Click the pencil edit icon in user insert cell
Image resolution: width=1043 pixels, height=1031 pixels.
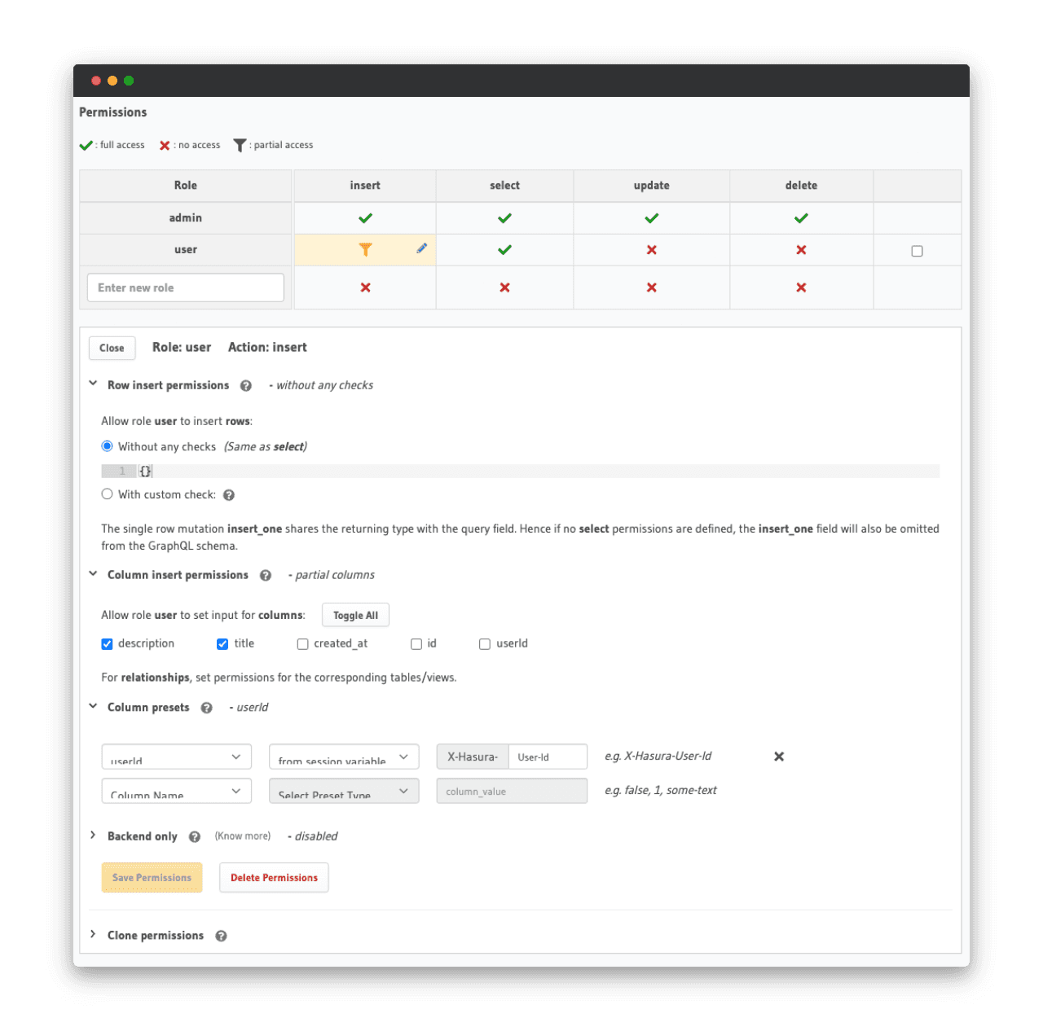(x=421, y=248)
